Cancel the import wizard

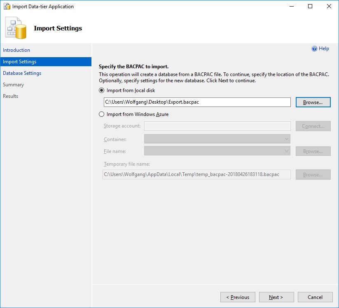click(315, 297)
